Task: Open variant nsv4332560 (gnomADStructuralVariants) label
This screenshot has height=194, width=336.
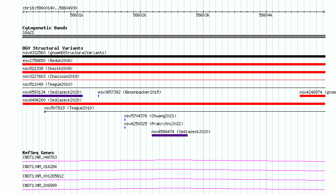Action: [x=65, y=53]
